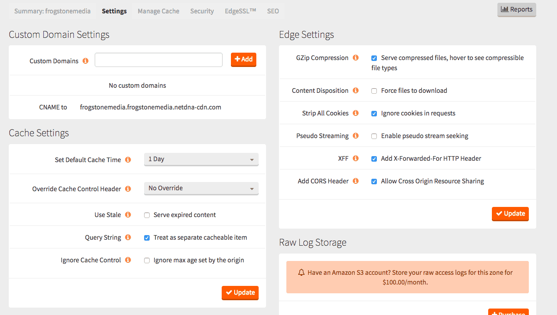Check Force files to download
The image size is (557, 315).
tap(374, 91)
